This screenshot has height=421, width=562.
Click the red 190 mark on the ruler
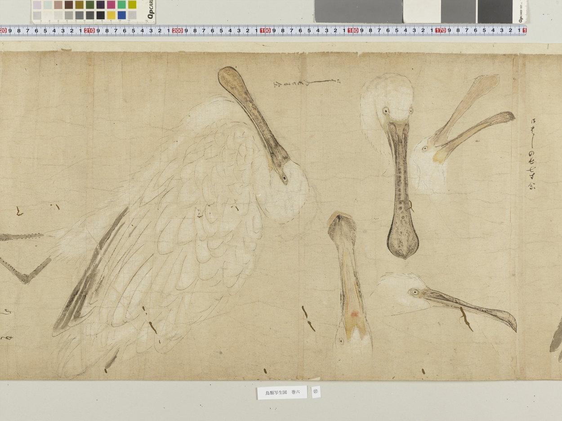pos(265,31)
